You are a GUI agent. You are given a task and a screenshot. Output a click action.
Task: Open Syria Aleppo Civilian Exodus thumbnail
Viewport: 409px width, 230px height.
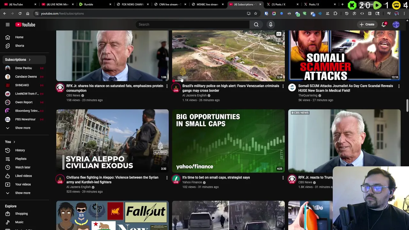pyautogui.click(x=112, y=141)
